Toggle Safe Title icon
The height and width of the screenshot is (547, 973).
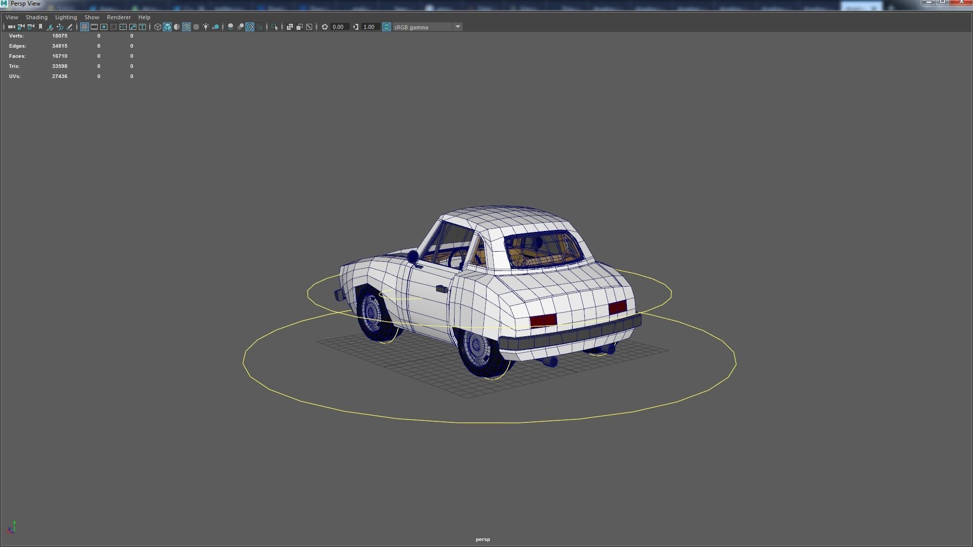click(142, 27)
